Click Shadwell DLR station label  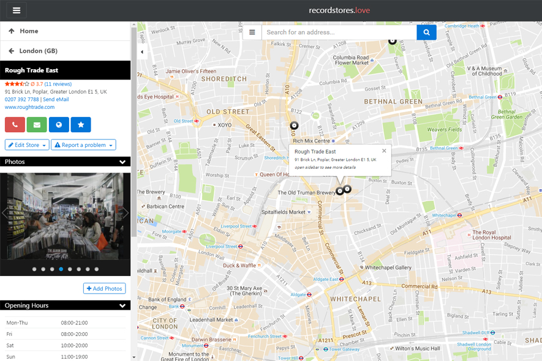pos(476,333)
